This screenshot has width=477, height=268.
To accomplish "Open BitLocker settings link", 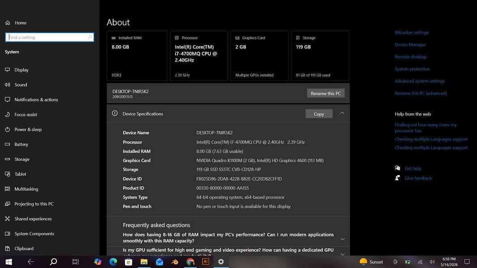I will 412,33.
